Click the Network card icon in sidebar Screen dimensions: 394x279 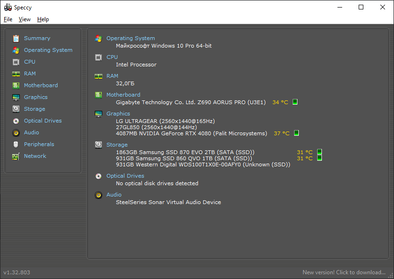click(x=16, y=156)
